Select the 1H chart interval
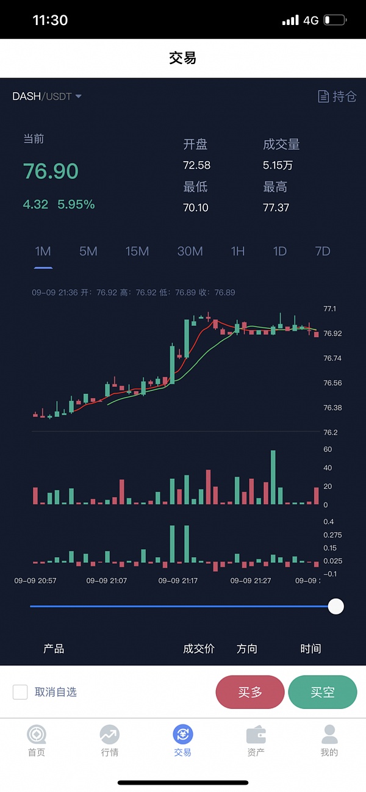 click(238, 251)
